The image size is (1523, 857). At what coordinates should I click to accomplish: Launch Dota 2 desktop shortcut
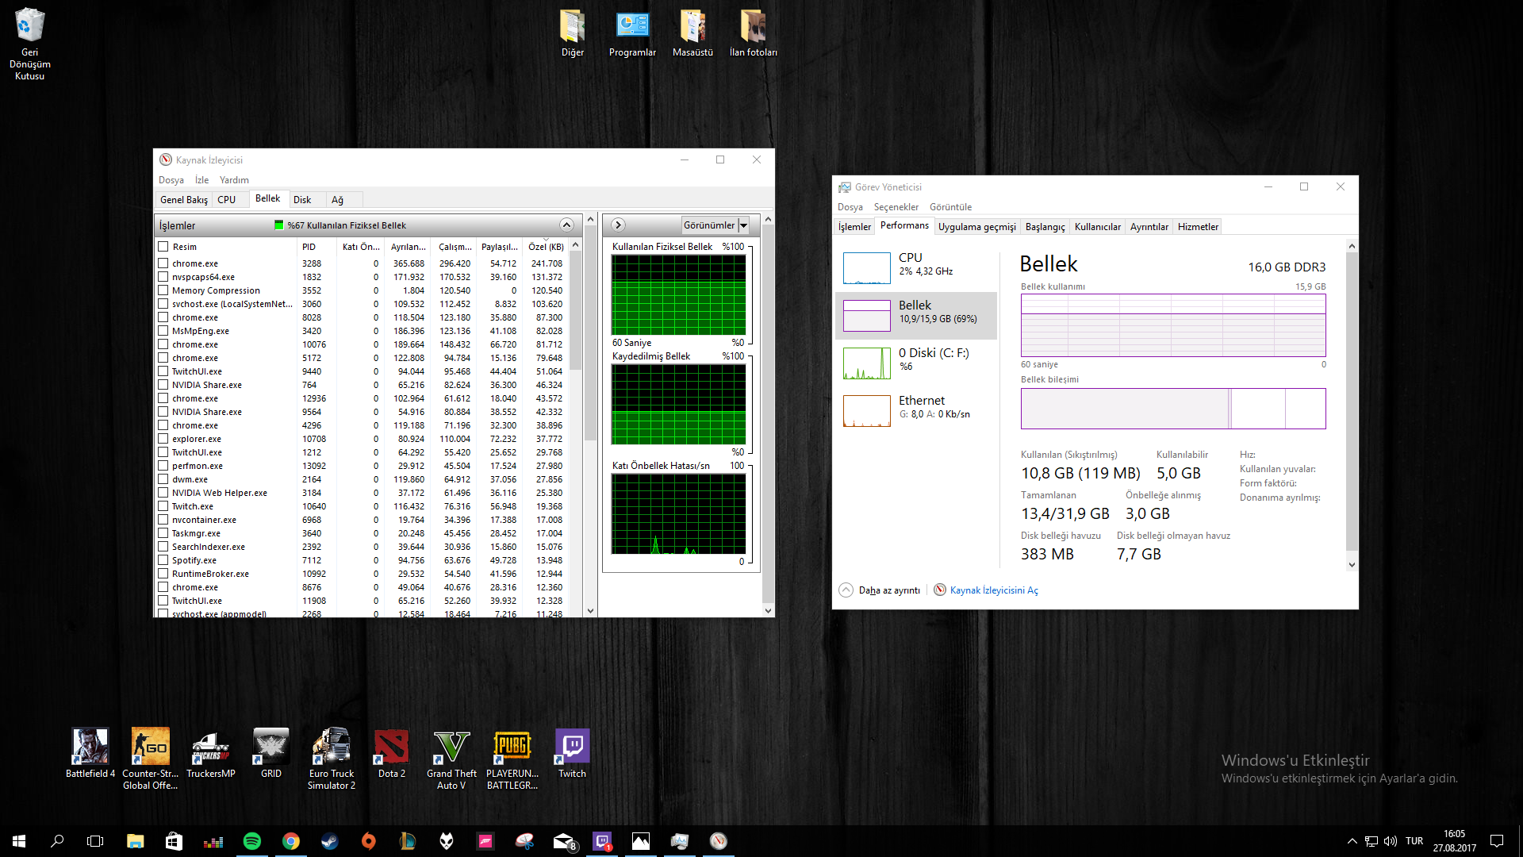(392, 754)
